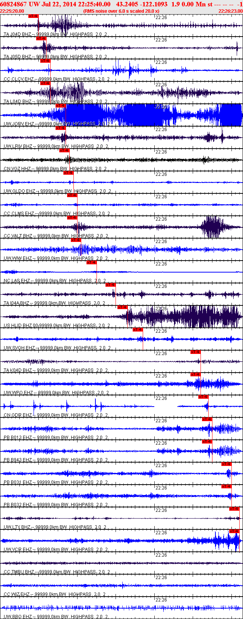Click the pick flag on TA K04D trace
243x619 pixels.
(x=196, y=352)
